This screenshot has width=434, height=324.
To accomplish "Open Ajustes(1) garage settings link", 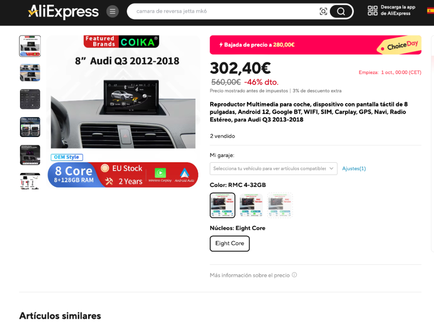I will [x=354, y=168].
